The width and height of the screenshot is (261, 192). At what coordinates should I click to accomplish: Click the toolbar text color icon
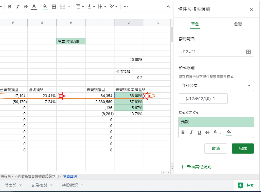[34, 6]
